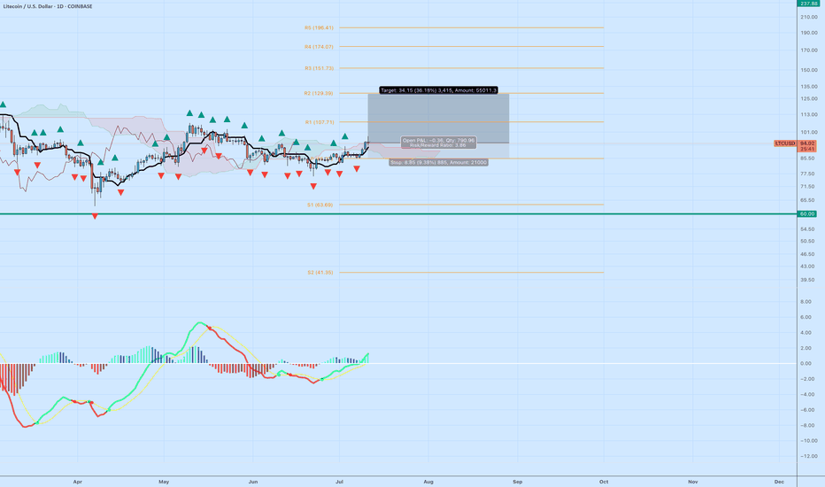
Task: Click 190.00 on the price axis
Action: [x=809, y=33]
